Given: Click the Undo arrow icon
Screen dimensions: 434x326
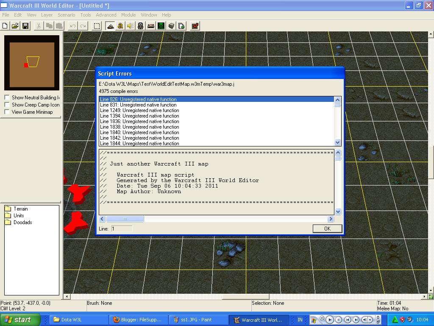Looking at the screenshot, I should [72, 26].
